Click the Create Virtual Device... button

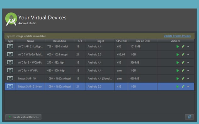point(23,117)
